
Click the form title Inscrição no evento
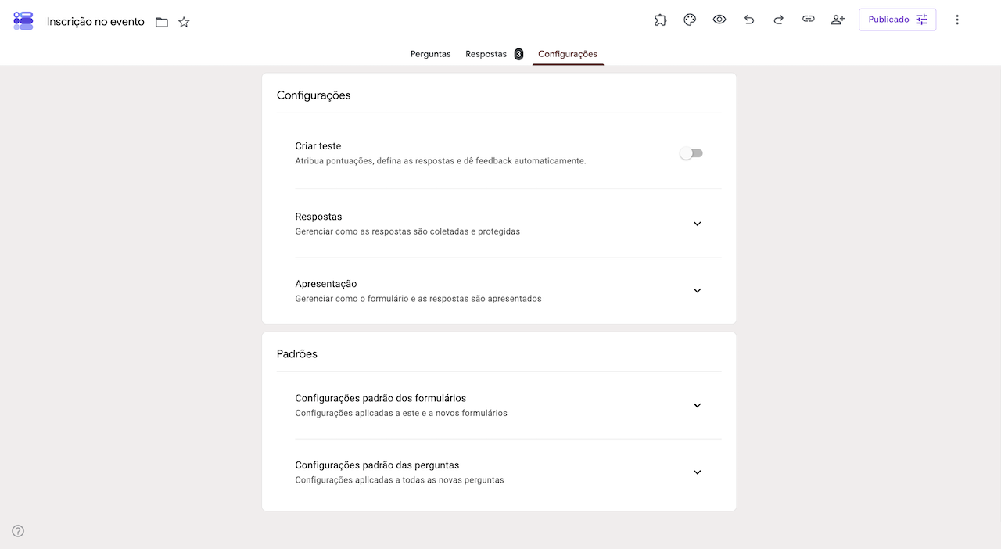(95, 22)
